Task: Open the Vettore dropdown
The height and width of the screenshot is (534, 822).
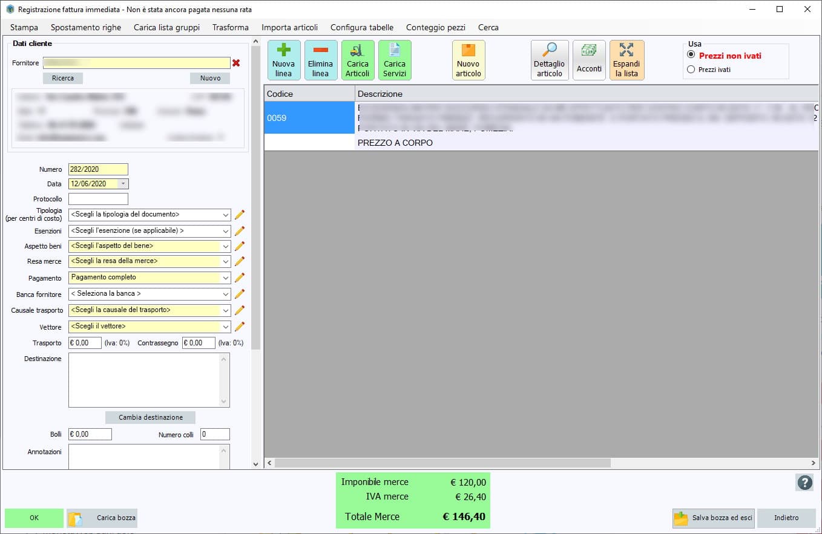Action: (226, 327)
